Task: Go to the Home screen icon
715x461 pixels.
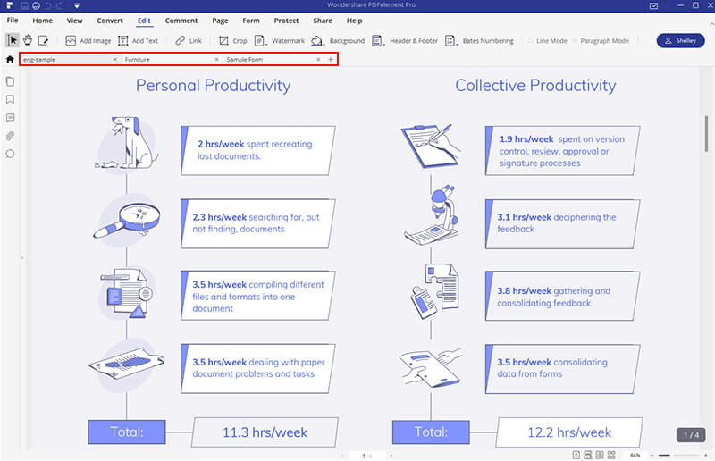Action: tap(10, 60)
